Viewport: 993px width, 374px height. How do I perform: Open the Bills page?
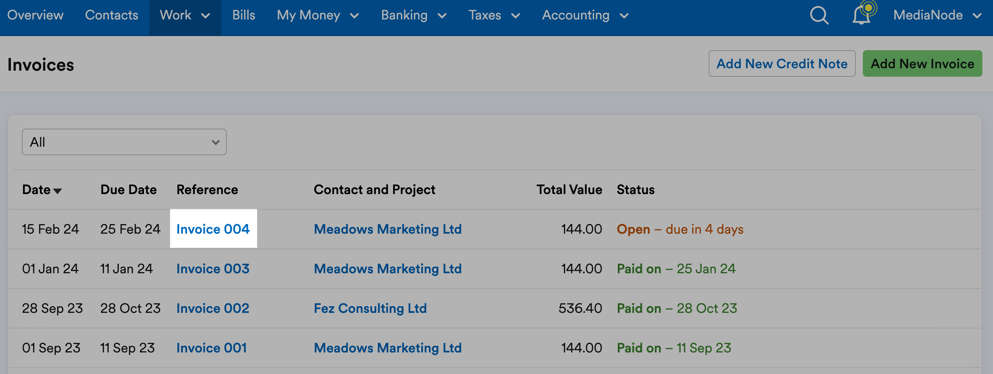click(244, 15)
